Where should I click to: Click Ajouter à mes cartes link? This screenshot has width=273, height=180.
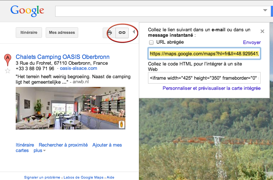coord(69,148)
